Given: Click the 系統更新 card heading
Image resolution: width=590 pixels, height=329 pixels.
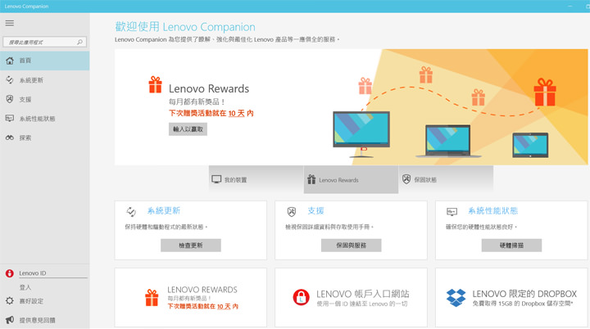Looking at the screenshot, I should 164,211.
